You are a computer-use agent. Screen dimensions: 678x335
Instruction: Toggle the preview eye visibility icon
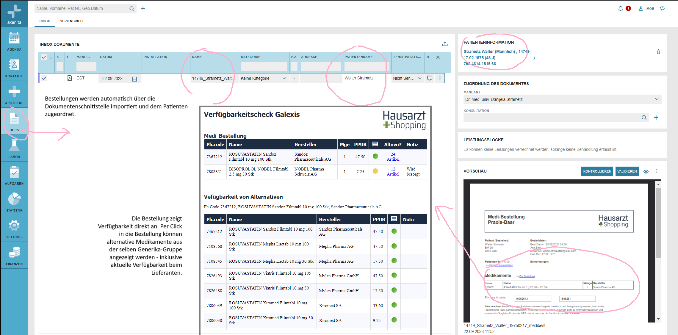tap(646, 171)
